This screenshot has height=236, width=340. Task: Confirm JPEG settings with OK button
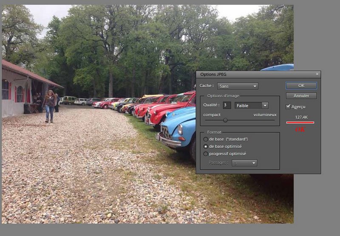(x=301, y=86)
